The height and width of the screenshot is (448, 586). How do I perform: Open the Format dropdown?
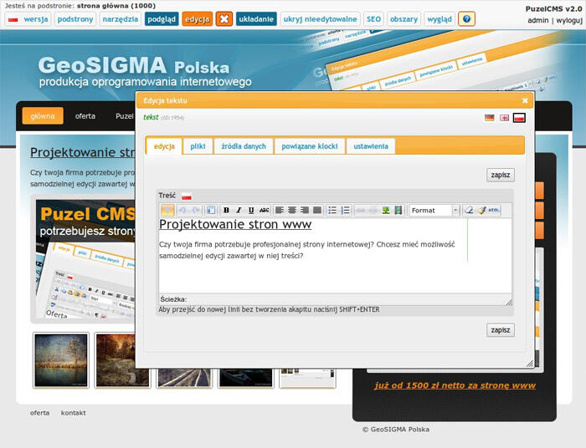click(x=434, y=211)
